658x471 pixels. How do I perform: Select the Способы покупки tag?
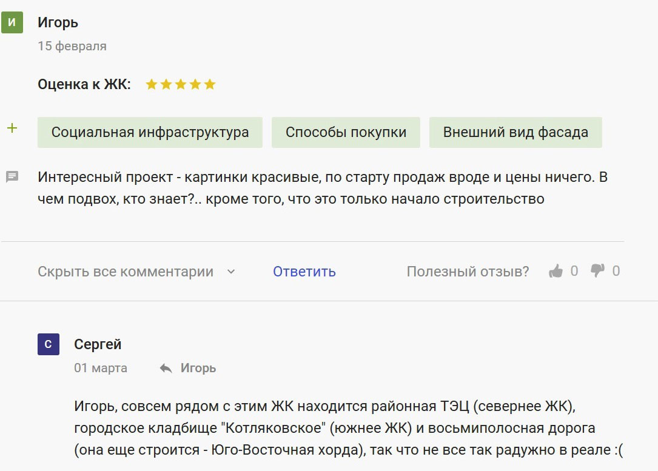click(346, 133)
